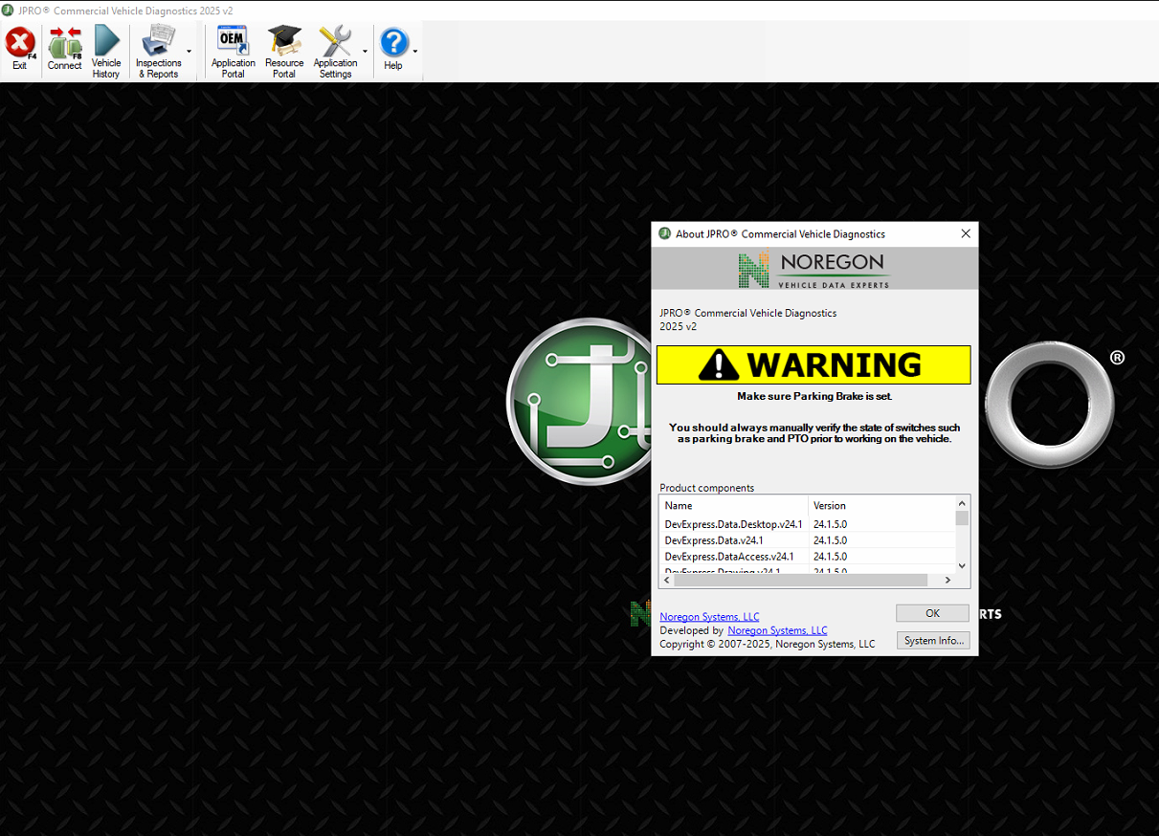Click the Connect tool icon
Viewport: 1159px width, 836px height.
tap(64, 43)
